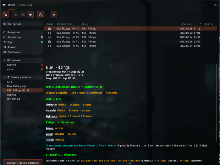Screen dimensions: 220x165
Task: Click the label tag toolbar icon
Action: click(x=54, y=15)
